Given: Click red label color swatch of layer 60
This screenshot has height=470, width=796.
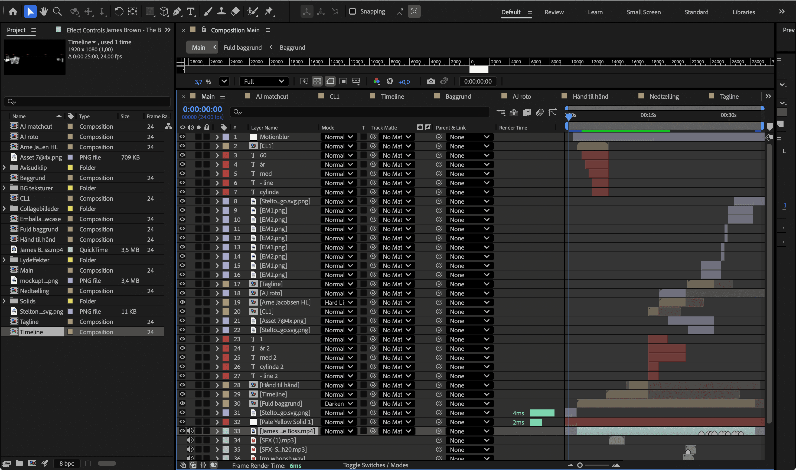Looking at the screenshot, I should (226, 155).
